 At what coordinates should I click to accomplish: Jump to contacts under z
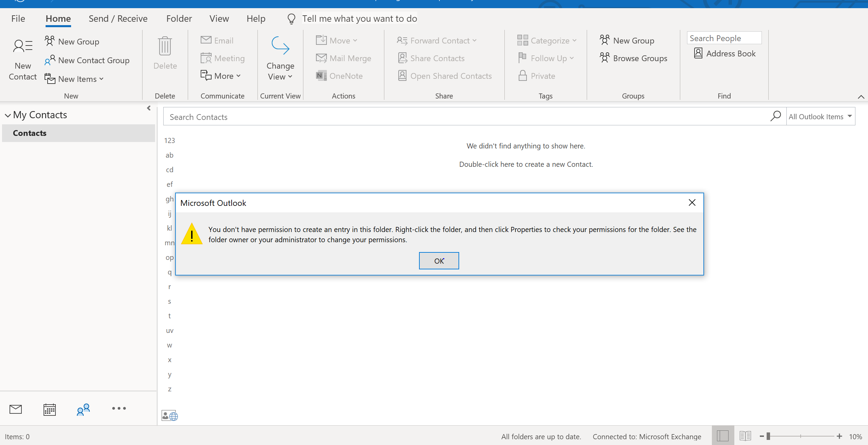[169, 389]
